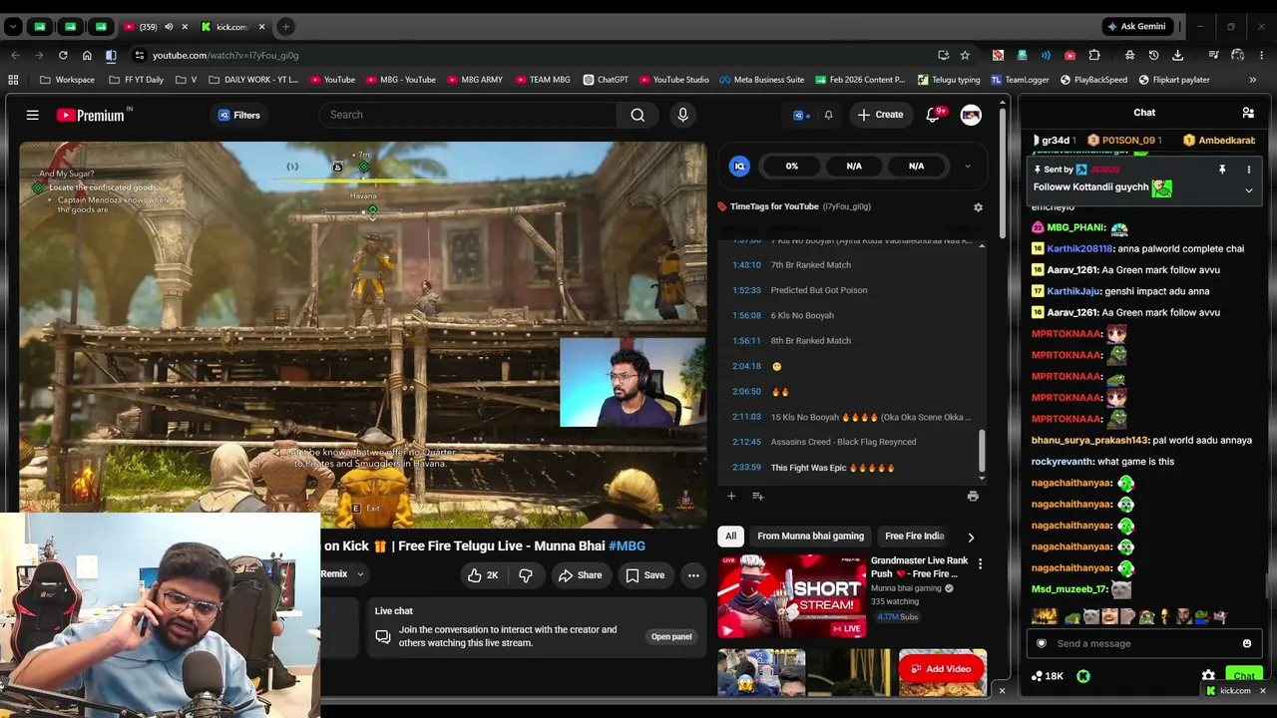Expand the video stats bar chevron
This screenshot has width=1277, height=718.
coord(967,167)
